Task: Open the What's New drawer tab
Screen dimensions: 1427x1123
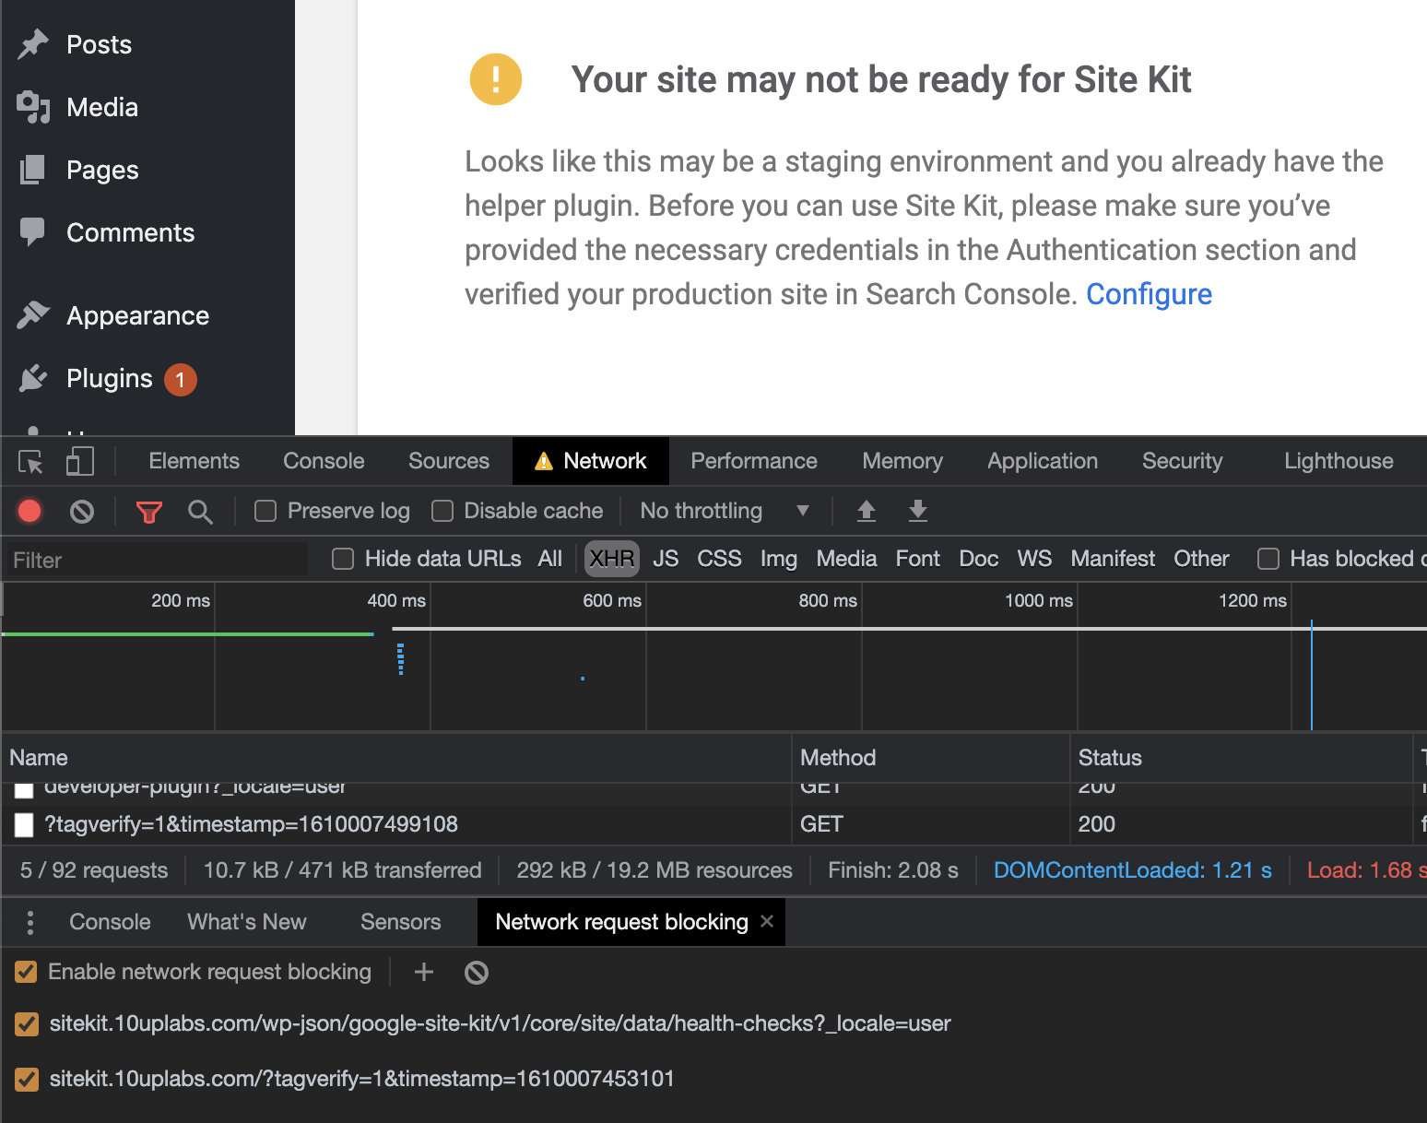Action: [247, 922]
